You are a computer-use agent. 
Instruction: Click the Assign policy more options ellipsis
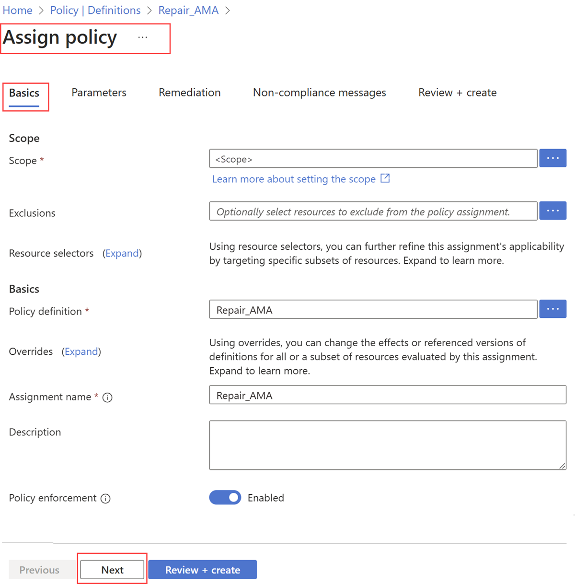pyautogui.click(x=143, y=37)
